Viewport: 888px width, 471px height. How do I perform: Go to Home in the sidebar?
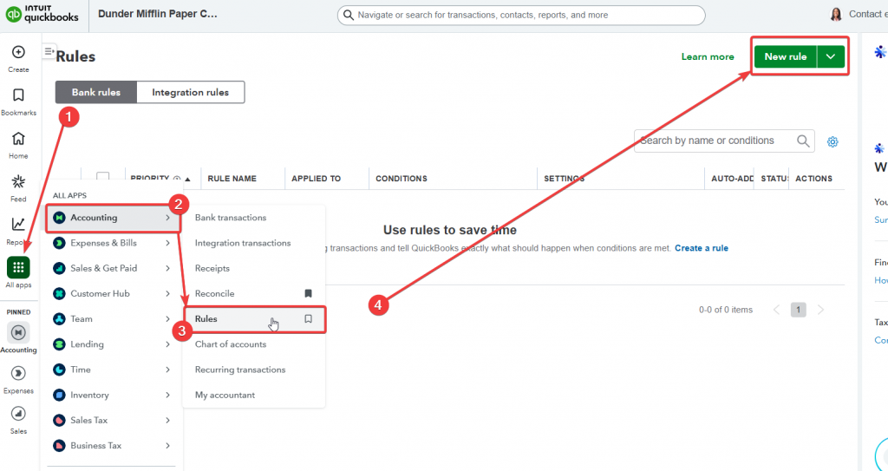[18, 139]
